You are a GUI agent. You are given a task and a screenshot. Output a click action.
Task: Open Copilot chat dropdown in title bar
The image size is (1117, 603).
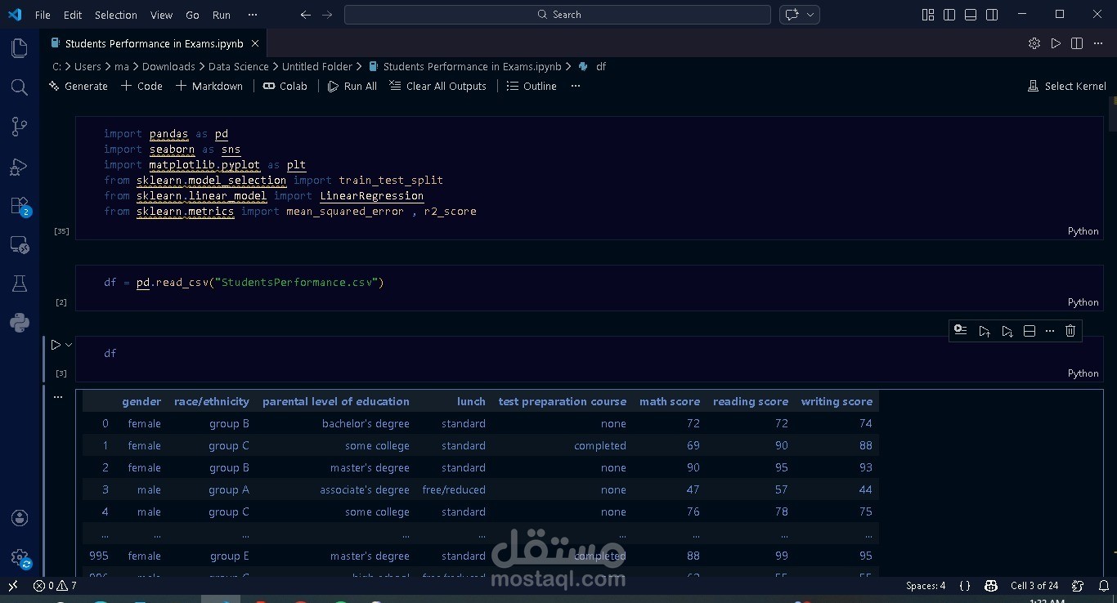point(811,15)
